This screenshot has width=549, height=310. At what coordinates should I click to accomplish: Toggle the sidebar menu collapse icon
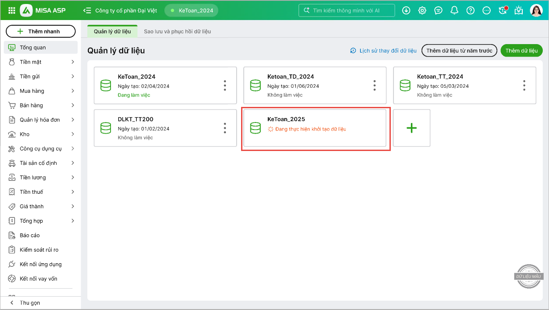tap(87, 10)
